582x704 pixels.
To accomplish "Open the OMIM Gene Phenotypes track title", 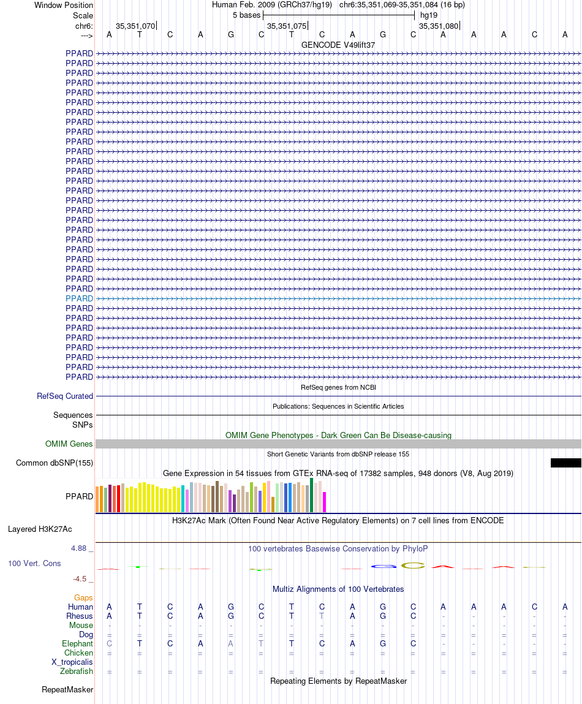I will pos(338,435).
